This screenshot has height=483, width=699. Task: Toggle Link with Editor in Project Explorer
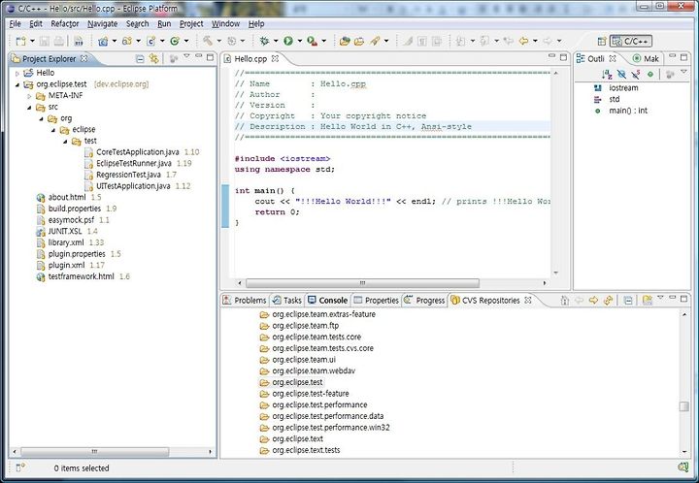coord(154,58)
